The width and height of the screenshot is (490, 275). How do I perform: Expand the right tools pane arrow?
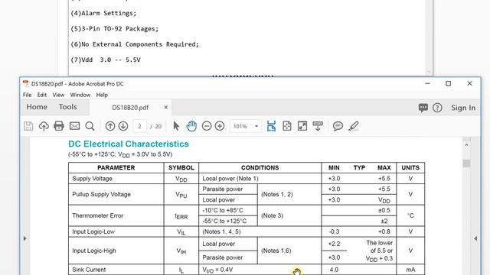[475, 238]
